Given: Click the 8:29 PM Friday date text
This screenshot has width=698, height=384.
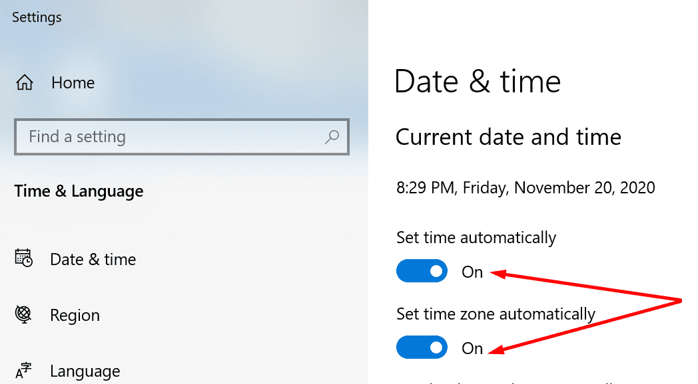Looking at the screenshot, I should click(525, 188).
